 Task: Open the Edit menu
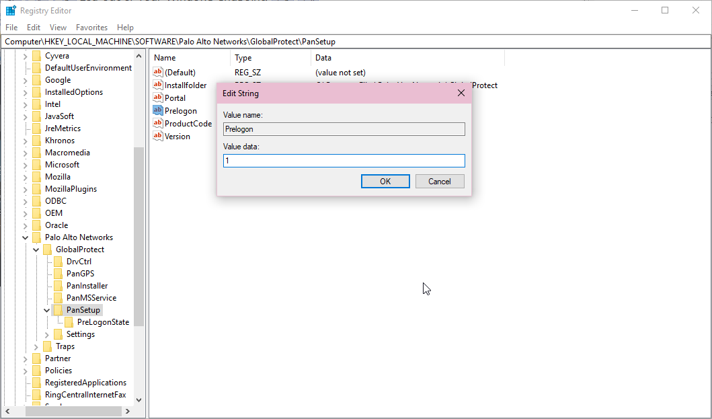(x=33, y=28)
